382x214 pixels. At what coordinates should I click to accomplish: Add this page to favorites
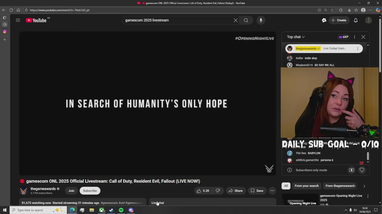click(332, 10)
